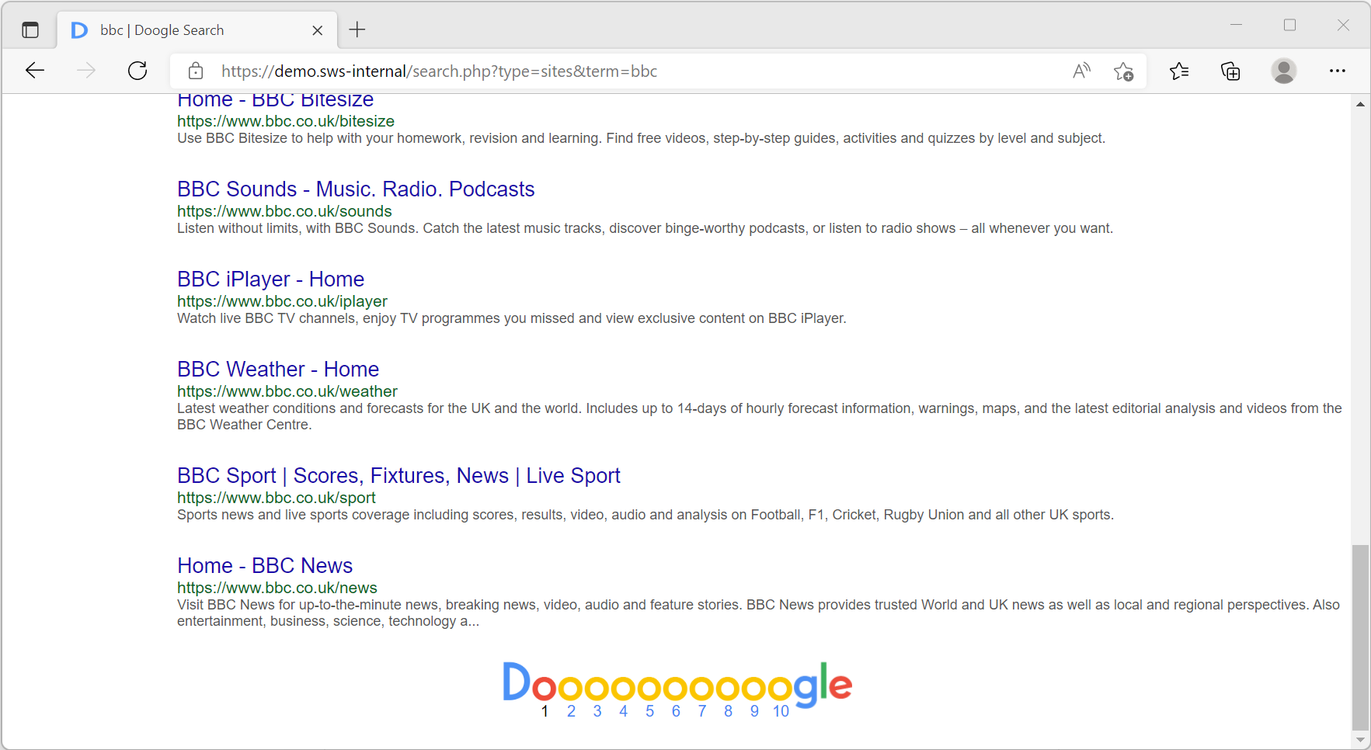Click the bbc.co.uk/news URL text
This screenshot has height=750, width=1371.
point(277,588)
